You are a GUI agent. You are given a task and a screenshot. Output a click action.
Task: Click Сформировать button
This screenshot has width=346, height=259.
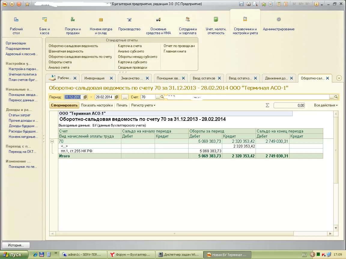pos(64,105)
